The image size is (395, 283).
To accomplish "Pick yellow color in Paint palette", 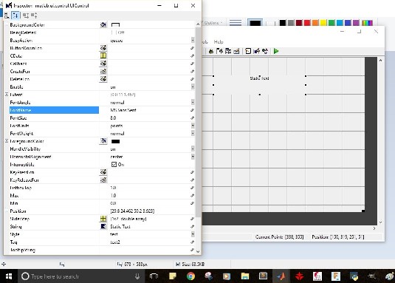I will pos(323,23).
